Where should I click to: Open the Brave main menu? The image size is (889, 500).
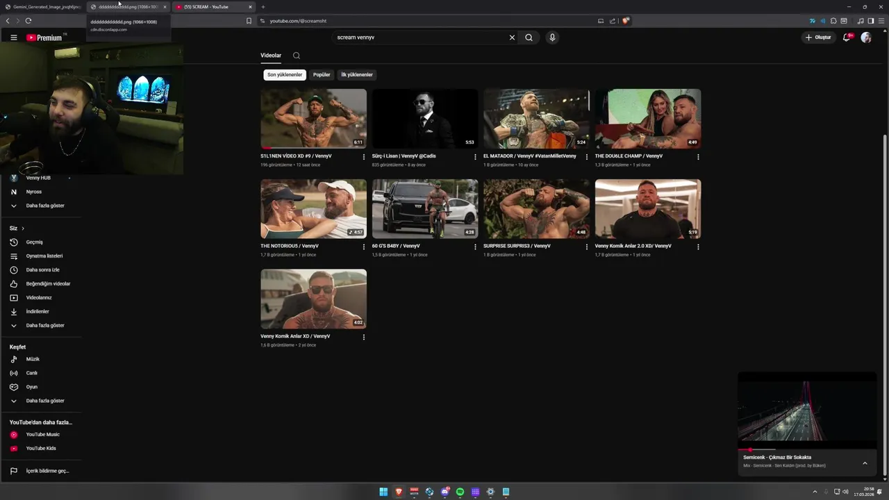[881, 21]
